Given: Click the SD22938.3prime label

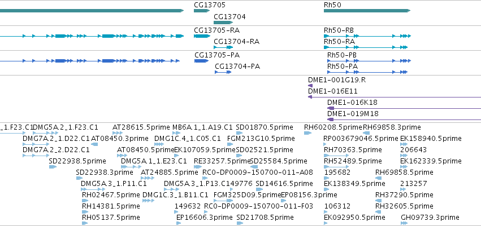Looking at the screenshot, I should (105, 172).
